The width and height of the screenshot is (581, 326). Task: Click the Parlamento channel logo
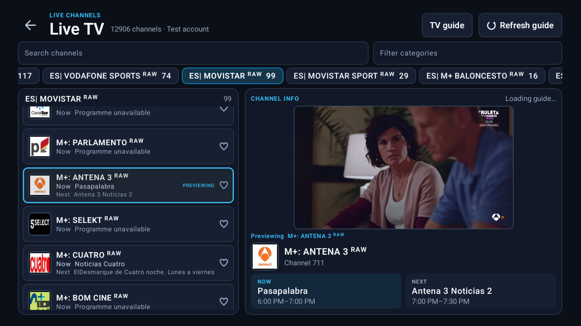click(40, 146)
